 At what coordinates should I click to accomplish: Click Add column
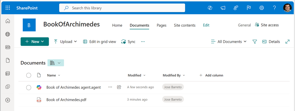point(211,75)
